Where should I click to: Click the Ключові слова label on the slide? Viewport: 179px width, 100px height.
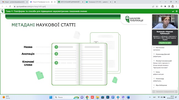pyautogui.click(x=28, y=63)
